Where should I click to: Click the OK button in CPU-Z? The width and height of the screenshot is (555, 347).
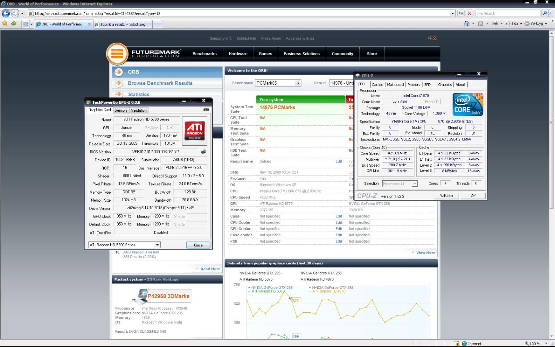pos(473,196)
